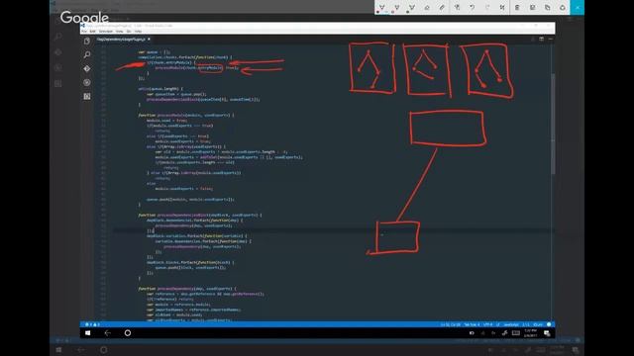Open the feedback smiley in status bar
This screenshot has width=634, height=356.
pyautogui.click(x=549, y=324)
